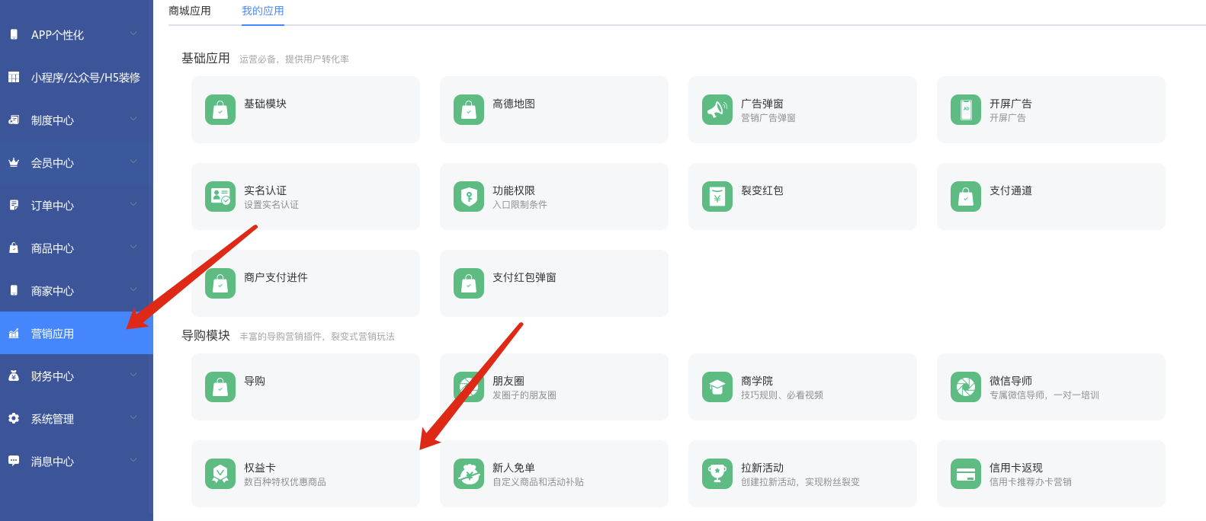Viewport: 1206px width, 521px height.
Task: Click the 基础模块 bag icon
Action: (220, 110)
